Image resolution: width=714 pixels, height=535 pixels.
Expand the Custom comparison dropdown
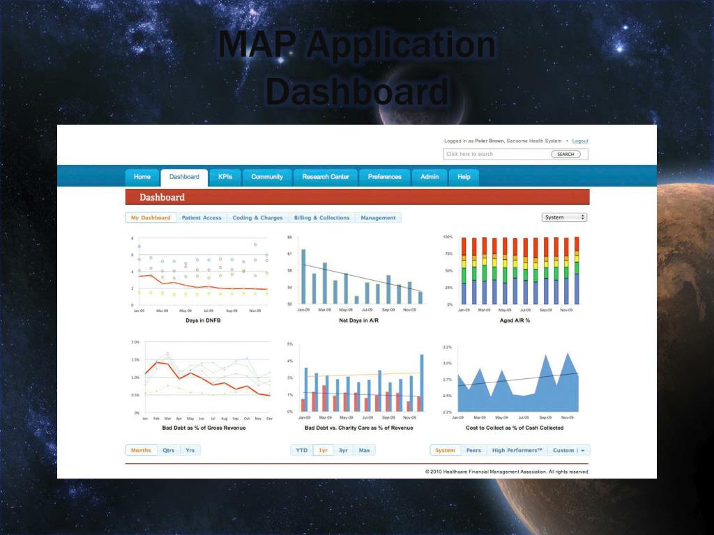[x=568, y=451]
